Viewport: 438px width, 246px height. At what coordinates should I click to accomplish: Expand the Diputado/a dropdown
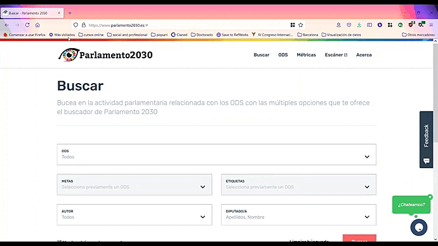point(298,215)
